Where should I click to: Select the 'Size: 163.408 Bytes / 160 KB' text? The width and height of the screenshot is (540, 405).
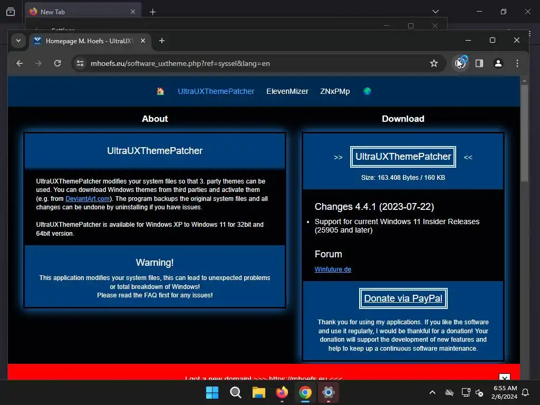coord(403,178)
